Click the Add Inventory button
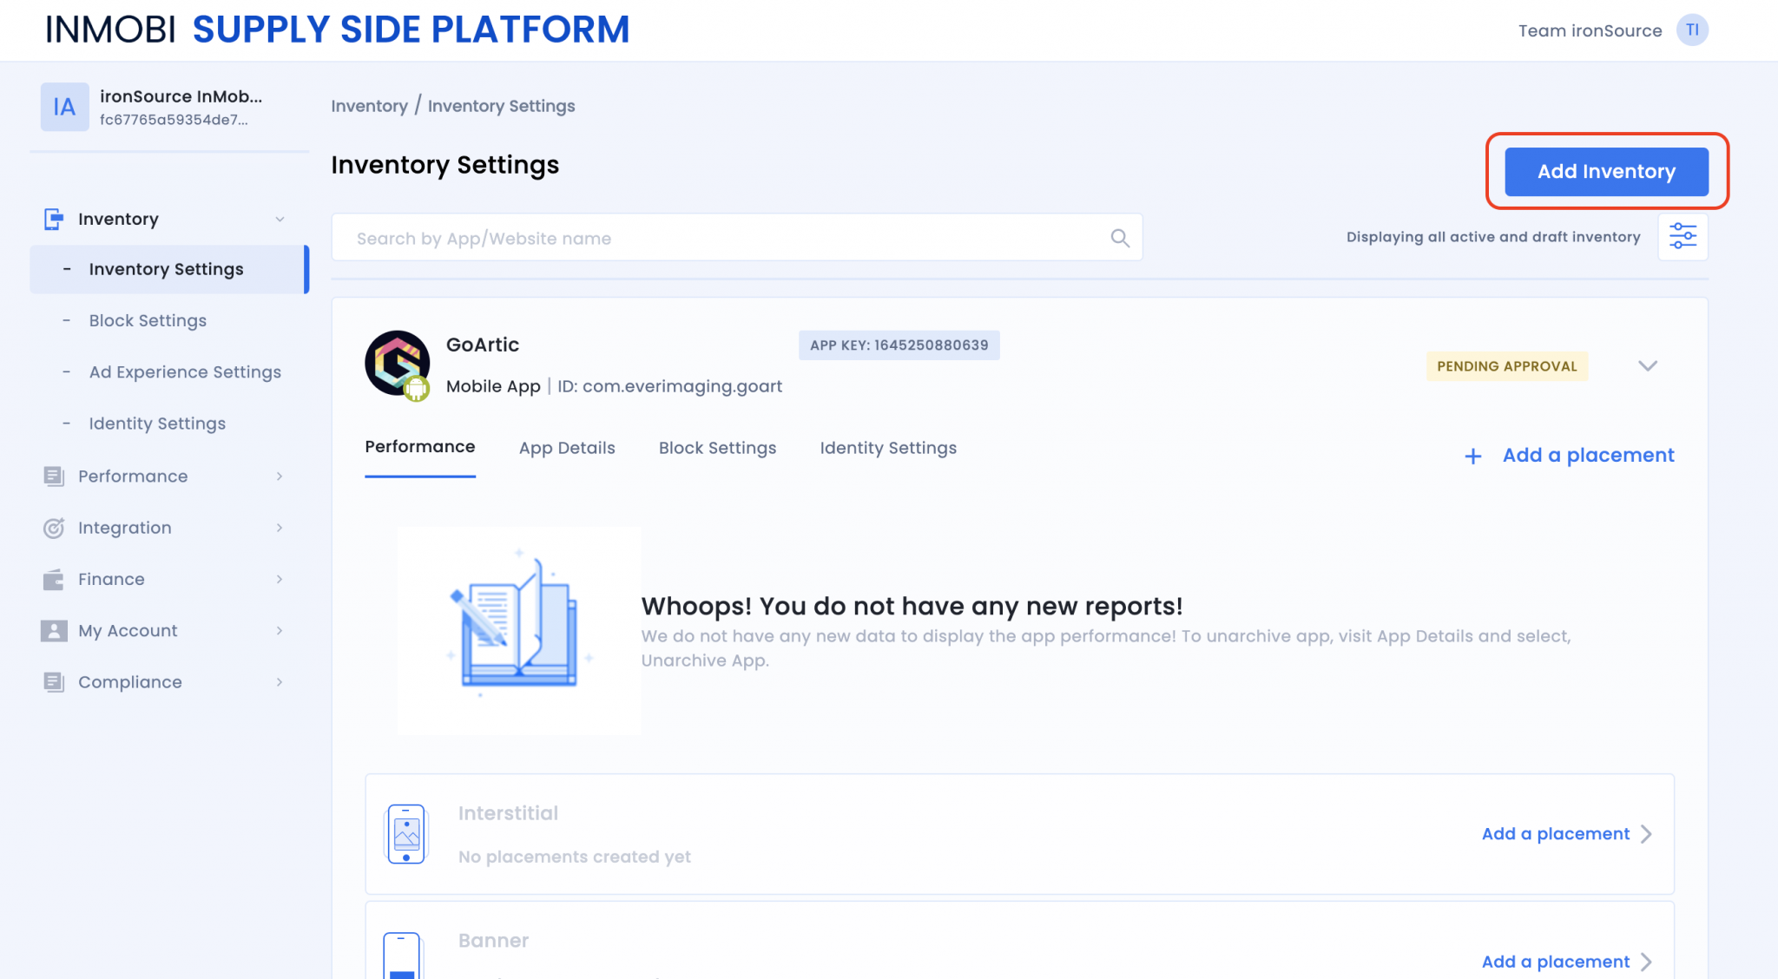The height and width of the screenshot is (979, 1778). tap(1606, 171)
